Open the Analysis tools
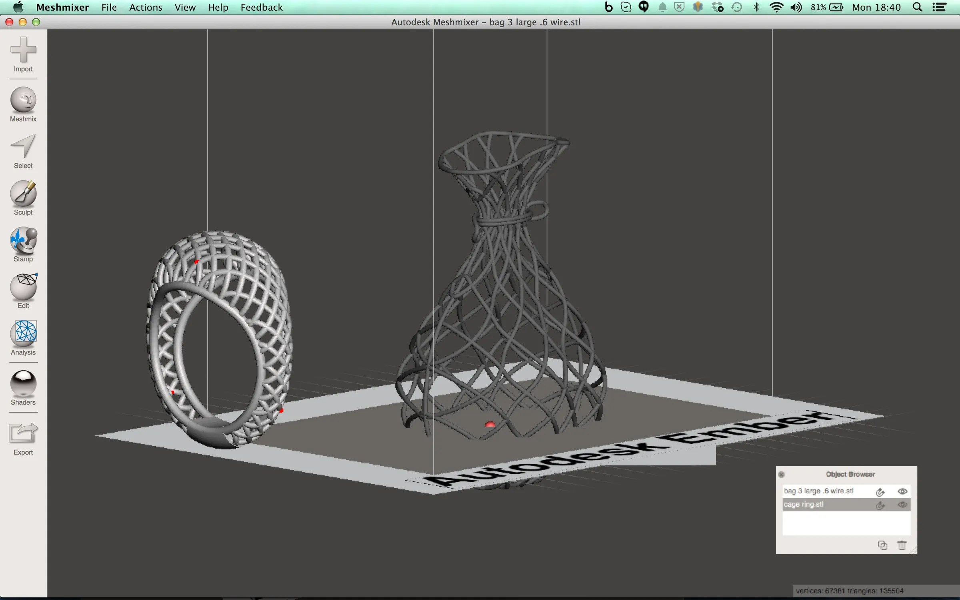This screenshot has width=960, height=600. tap(23, 338)
